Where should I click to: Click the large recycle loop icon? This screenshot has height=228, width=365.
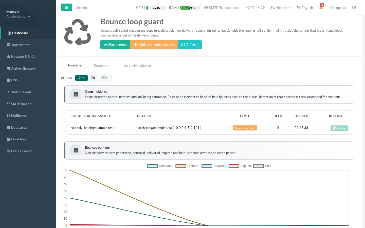(x=78, y=32)
